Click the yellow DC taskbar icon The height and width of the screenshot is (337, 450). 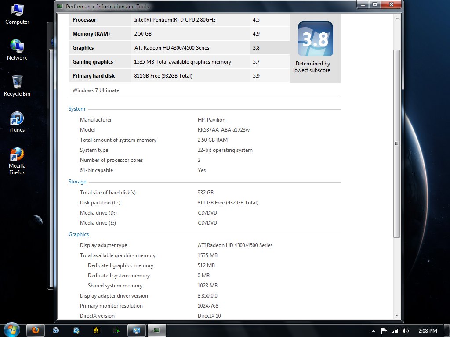[96, 330]
